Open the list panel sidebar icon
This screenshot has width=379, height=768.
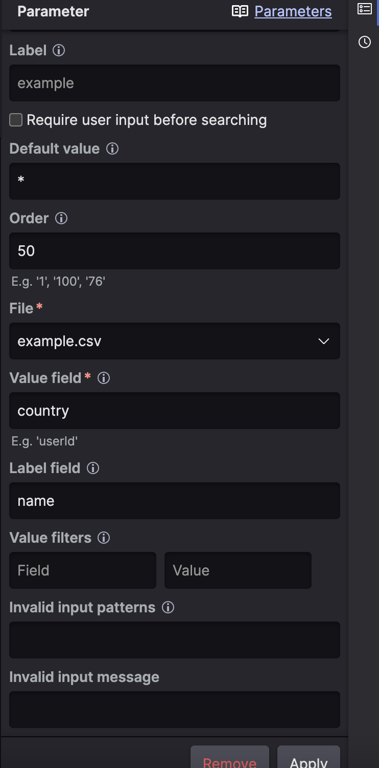[x=365, y=9]
